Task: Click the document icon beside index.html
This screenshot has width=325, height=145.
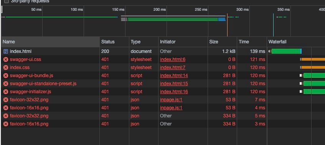Action: (x=6, y=51)
